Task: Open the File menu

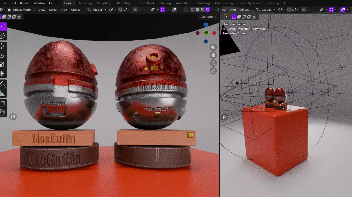Action: click(x=4, y=3)
